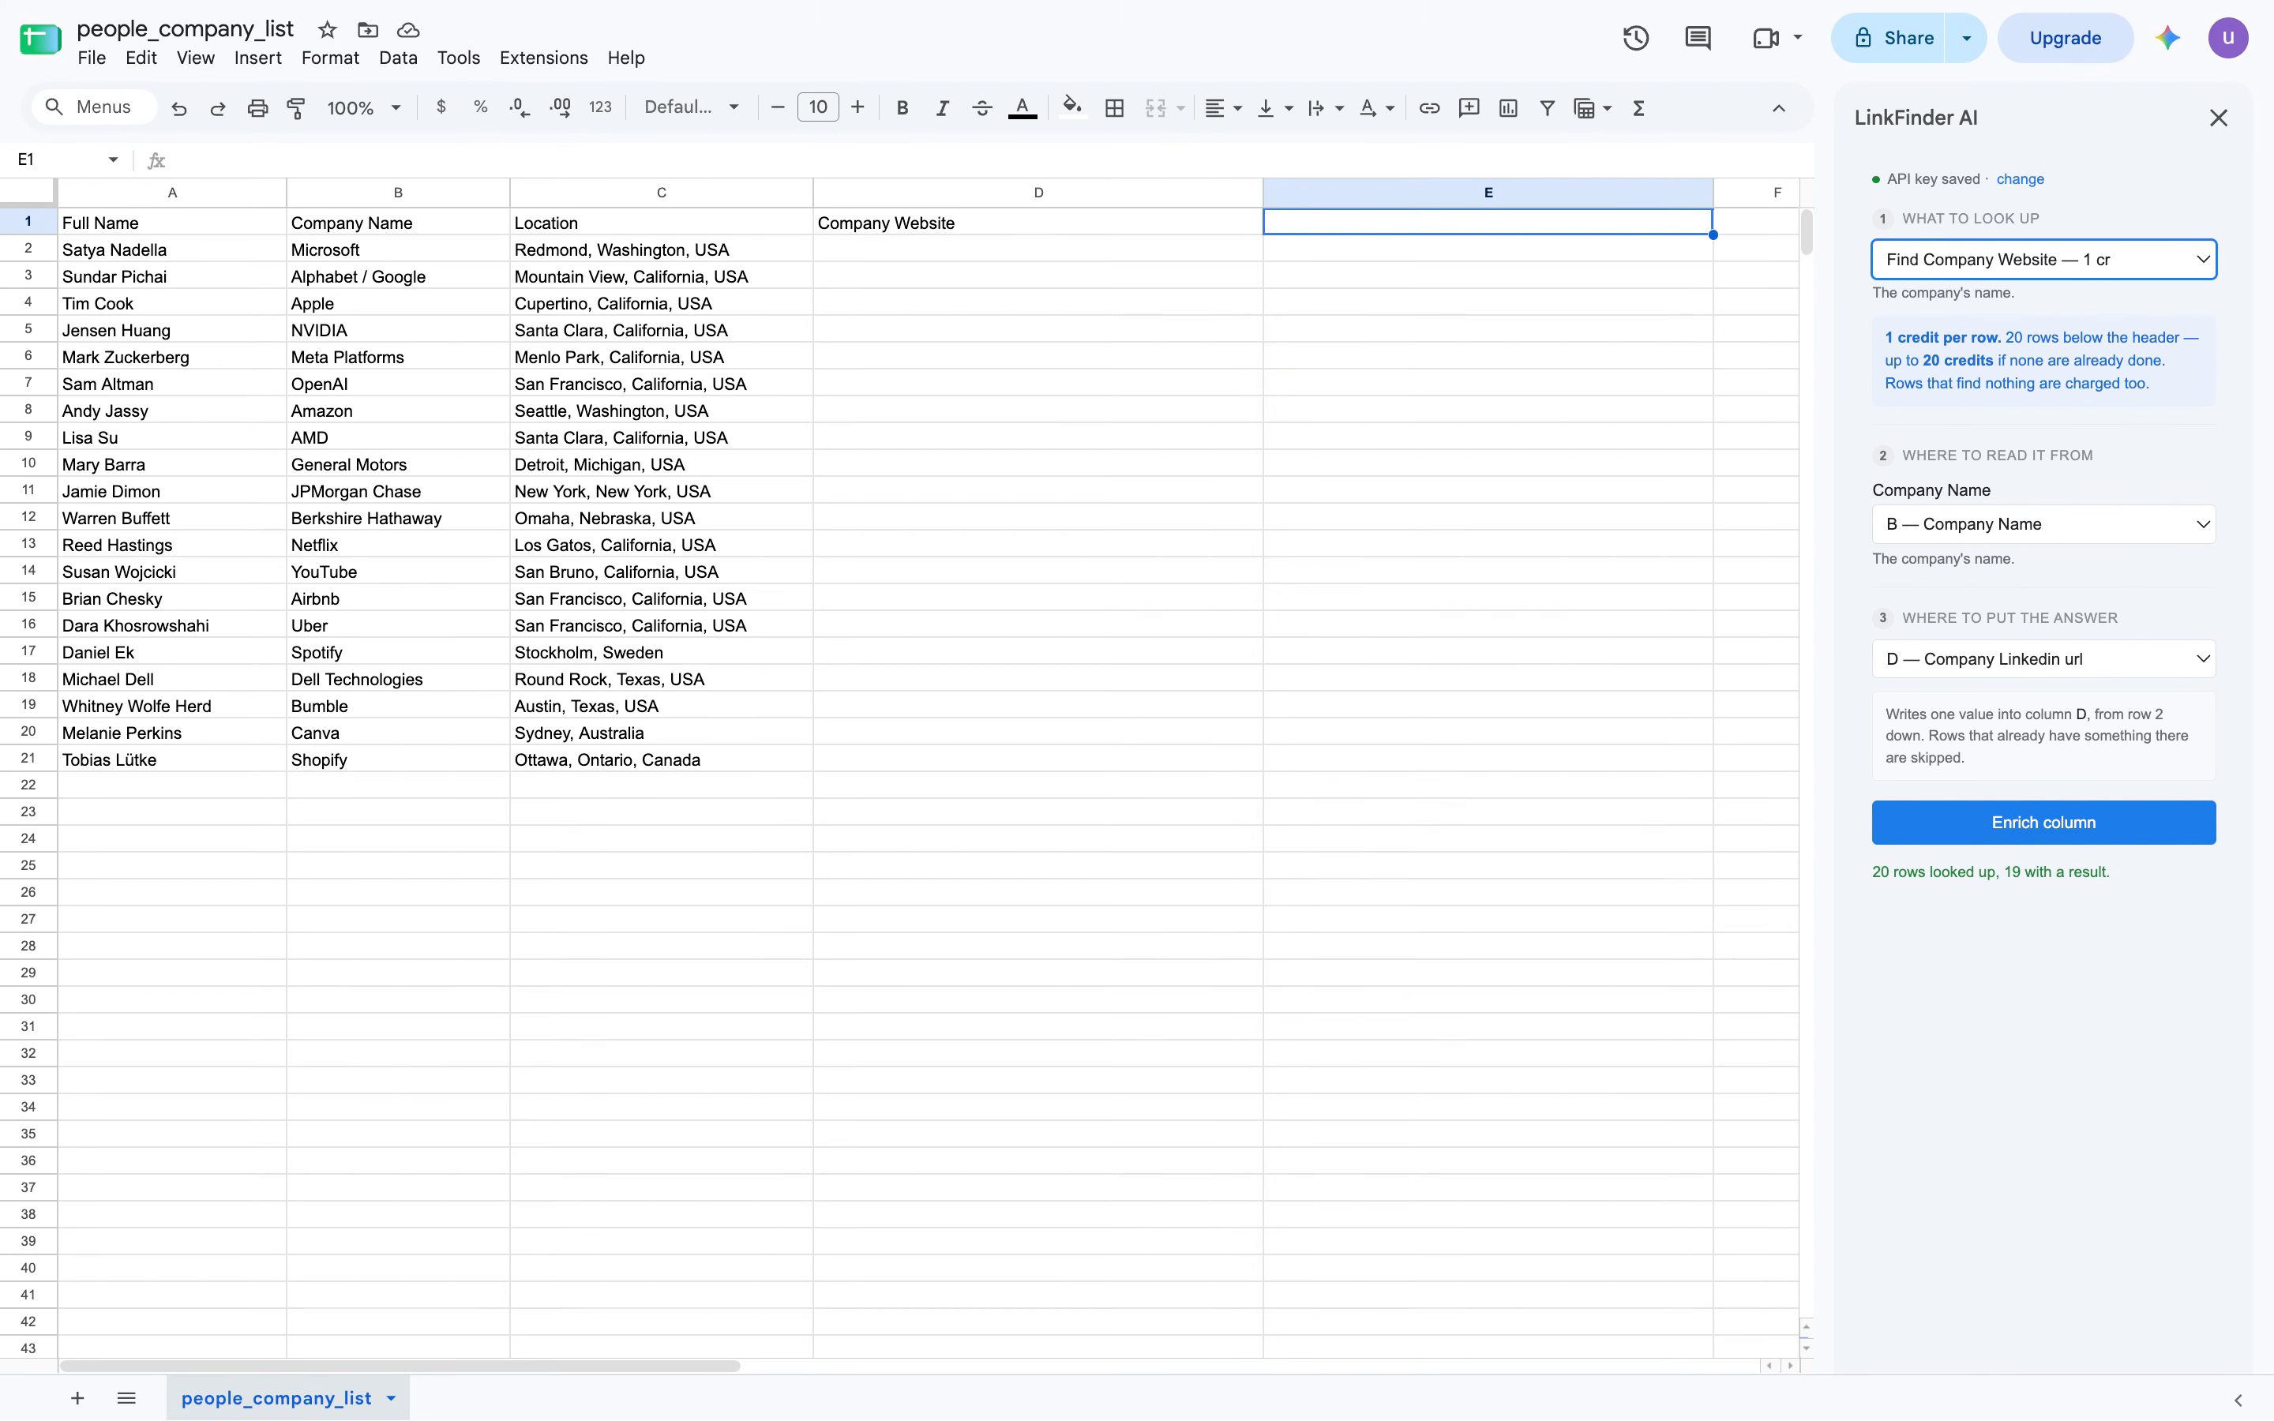Click the Enrich column button
The height and width of the screenshot is (1421, 2274).
click(2043, 823)
